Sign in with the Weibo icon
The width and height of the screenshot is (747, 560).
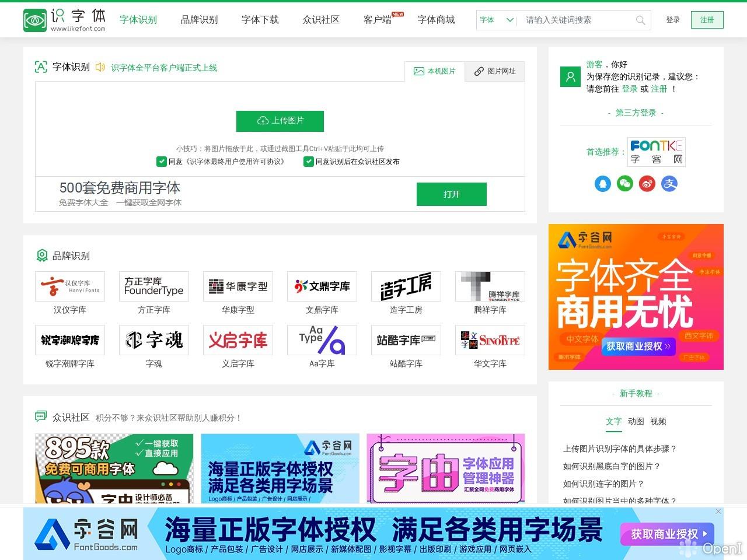(647, 184)
